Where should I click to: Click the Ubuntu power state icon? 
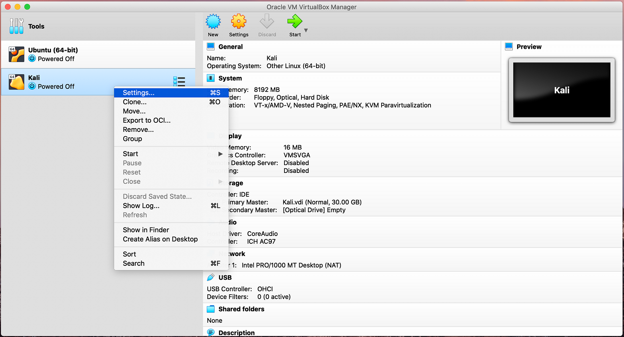(32, 58)
